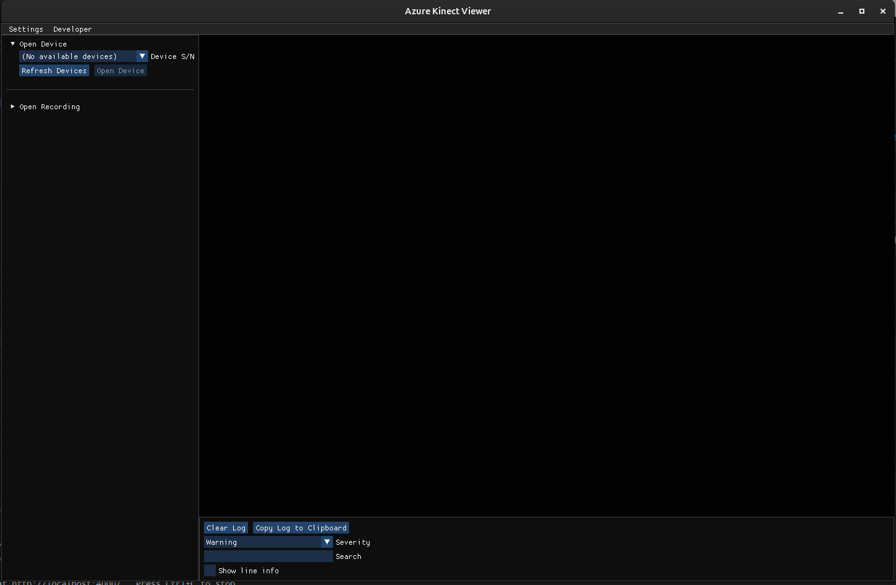Click the Severity label text

[353, 542]
